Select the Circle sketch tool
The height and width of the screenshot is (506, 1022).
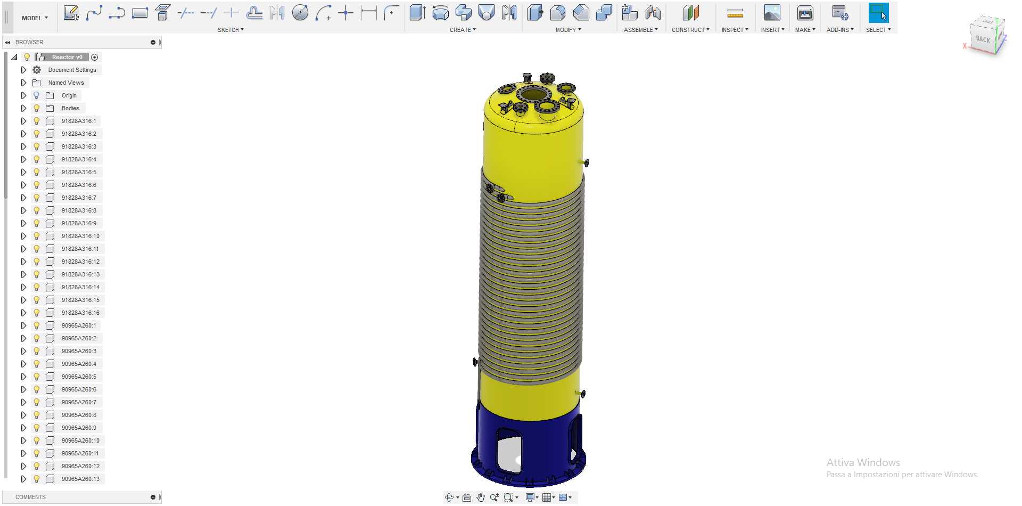point(300,13)
